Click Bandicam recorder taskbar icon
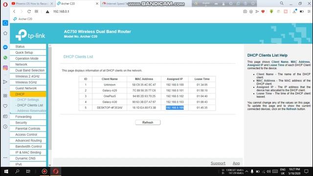313x176 pixels. (x=45, y=171)
